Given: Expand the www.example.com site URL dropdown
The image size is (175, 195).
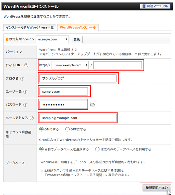Looking at the screenshot, I should tap(70, 65).
